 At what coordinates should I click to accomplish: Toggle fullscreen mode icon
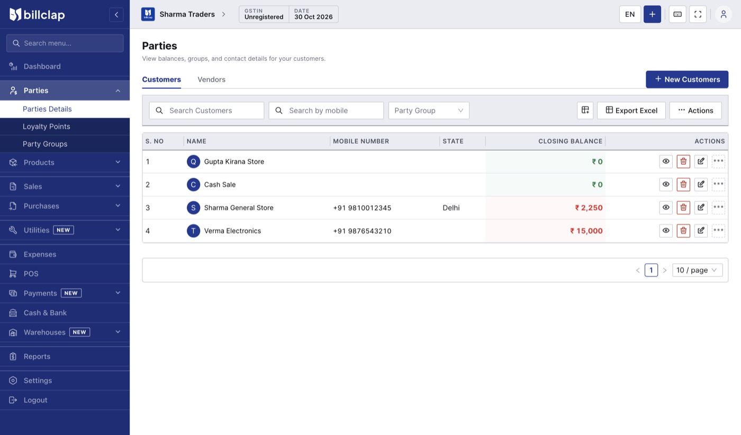pos(698,14)
